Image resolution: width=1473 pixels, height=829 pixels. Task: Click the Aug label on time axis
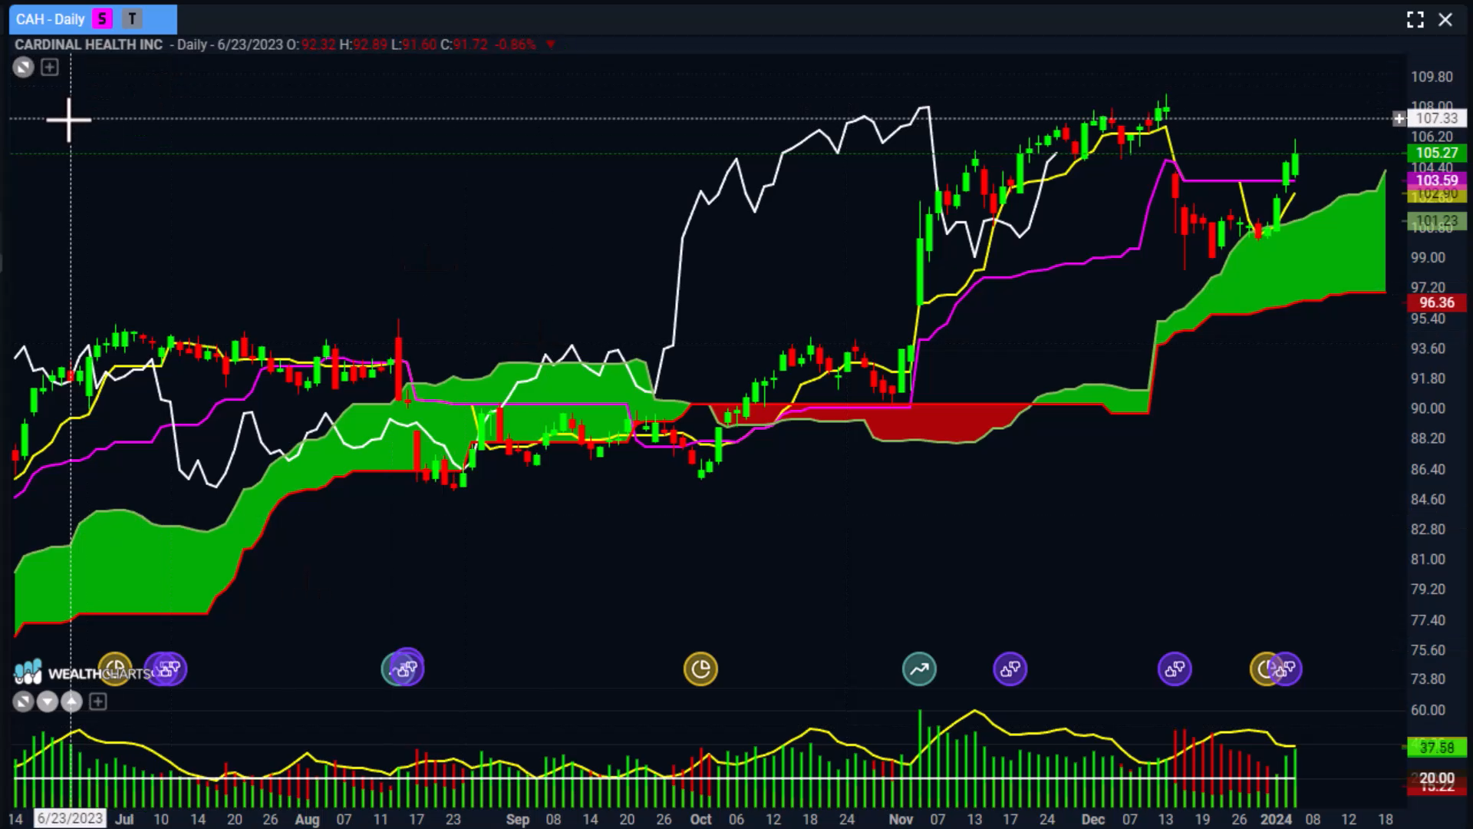coord(307,819)
